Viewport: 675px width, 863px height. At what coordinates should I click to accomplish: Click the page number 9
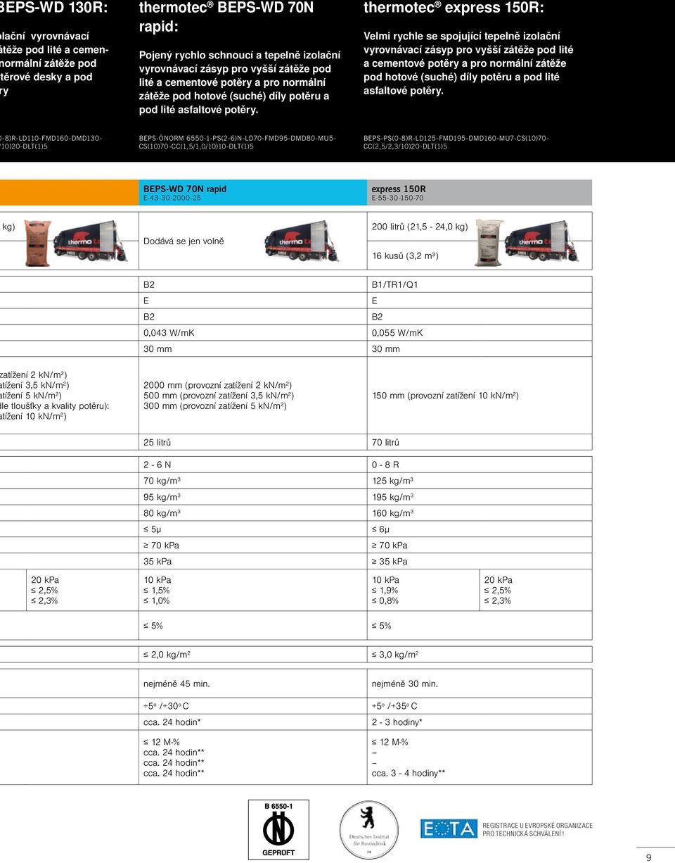click(x=648, y=857)
